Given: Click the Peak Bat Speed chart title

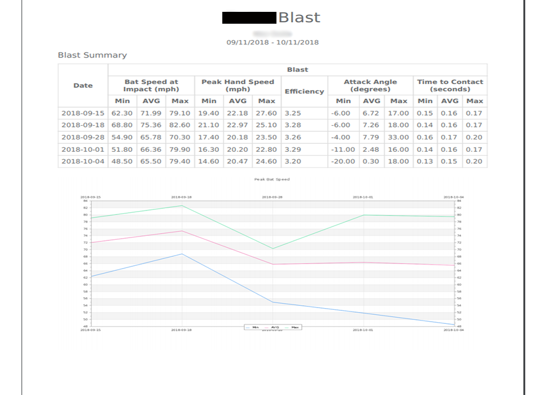Looking at the screenshot, I should [x=272, y=179].
